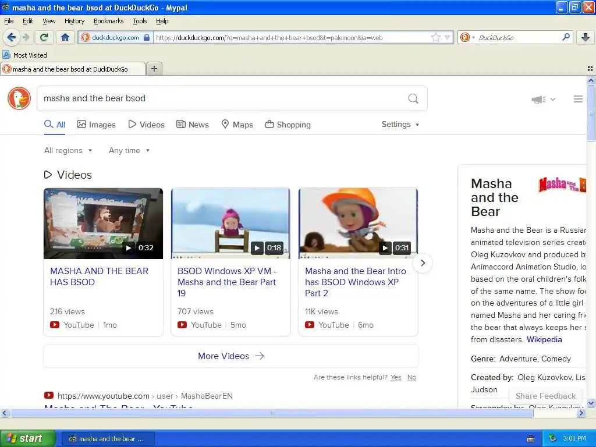Screen dimensions: 596x447
Task: Click the Mypal taskbar window button
Action: point(108,439)
